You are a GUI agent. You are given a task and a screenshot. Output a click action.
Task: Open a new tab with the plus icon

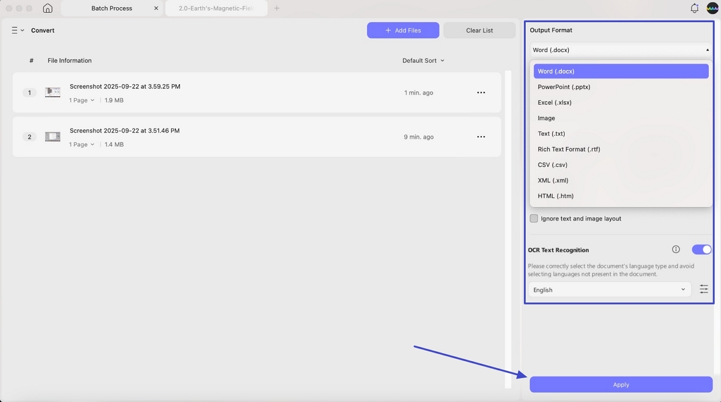point(277,8)
